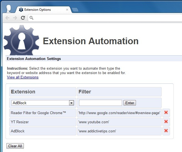
Task: Click the Enter button to add filter
Action: (130, 103)
